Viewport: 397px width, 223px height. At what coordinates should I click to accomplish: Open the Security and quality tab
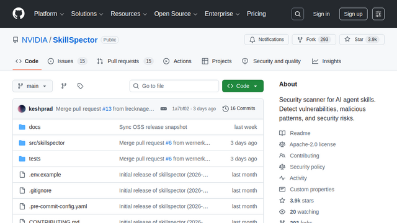(272, 61)
